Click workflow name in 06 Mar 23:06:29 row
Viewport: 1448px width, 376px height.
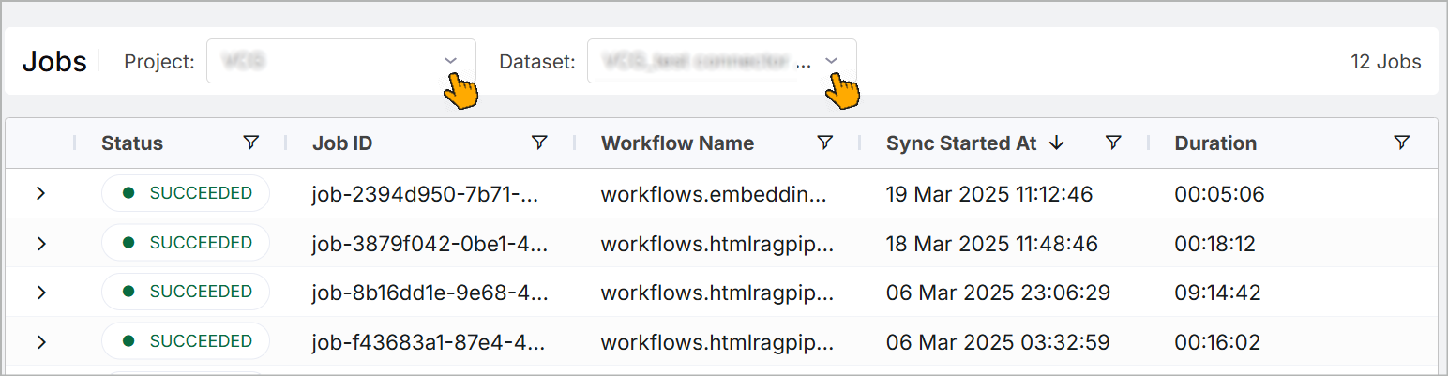tap(717, 293)
